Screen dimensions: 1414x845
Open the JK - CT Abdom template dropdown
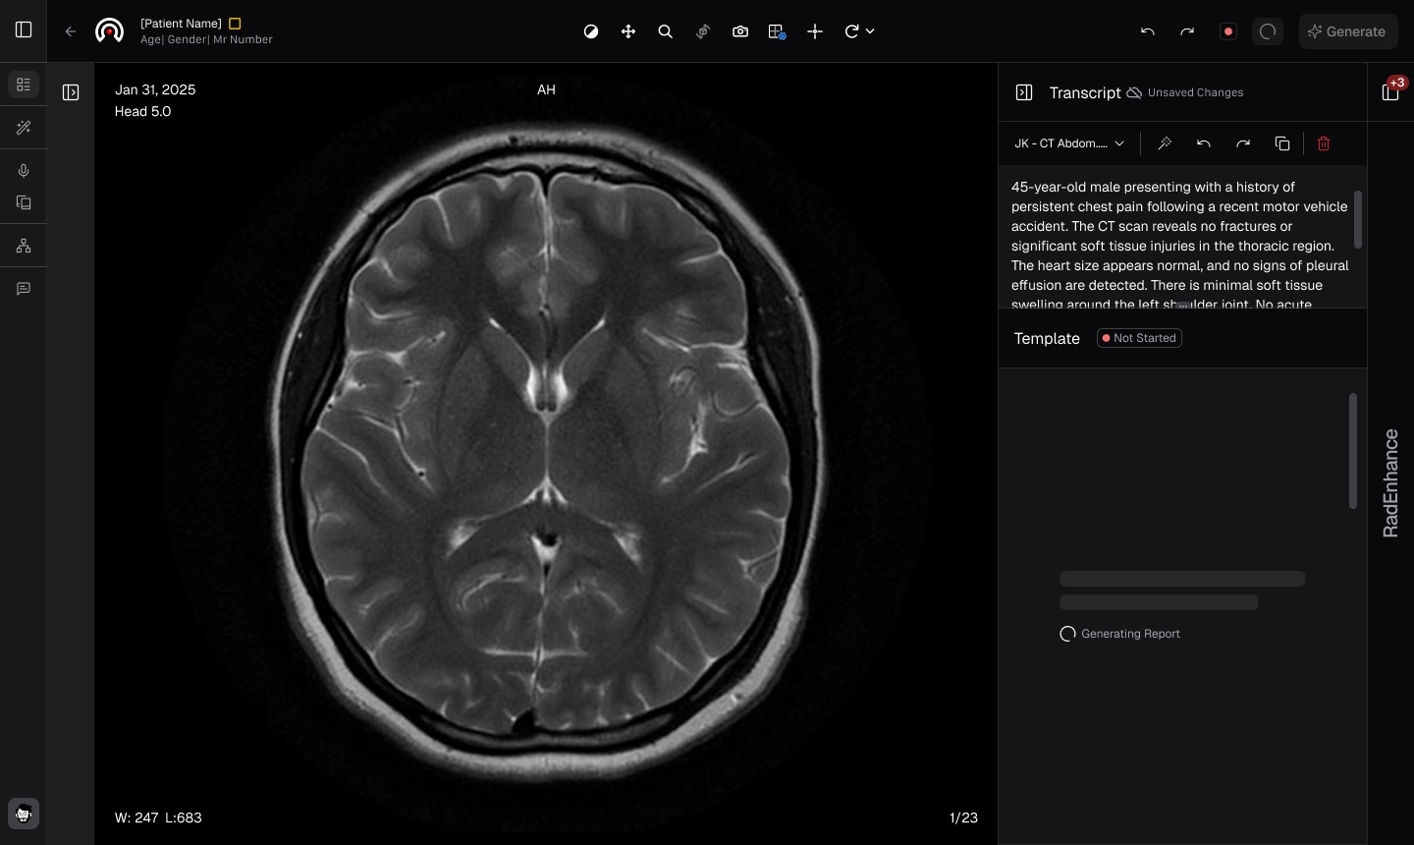click(x=1069, y=143)
